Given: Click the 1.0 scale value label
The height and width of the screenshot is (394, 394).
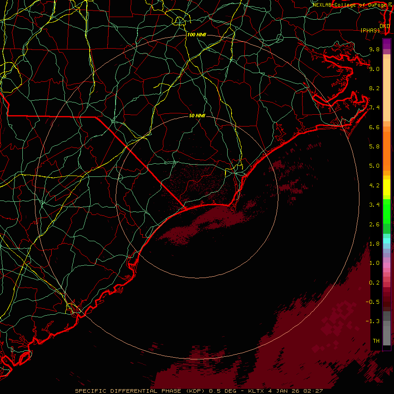Looking at the screenshot, I should click(x=374, y=263).
